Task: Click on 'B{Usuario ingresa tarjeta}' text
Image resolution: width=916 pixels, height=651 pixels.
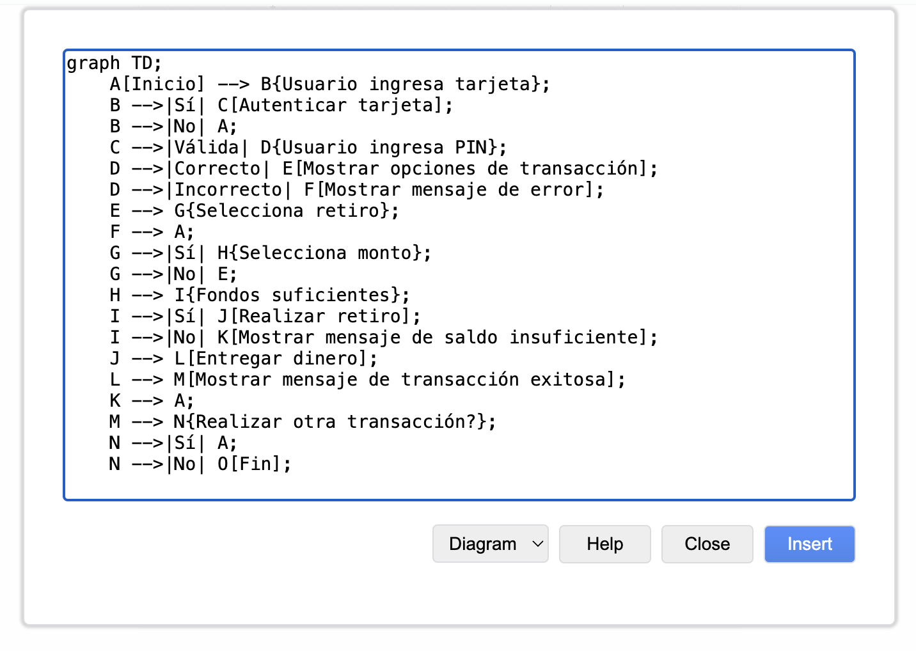Action: 402,84
